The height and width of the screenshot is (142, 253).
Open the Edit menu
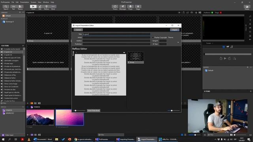17,2
